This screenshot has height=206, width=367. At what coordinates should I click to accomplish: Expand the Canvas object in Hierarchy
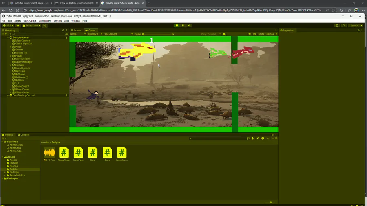click(x=11, y=65)
